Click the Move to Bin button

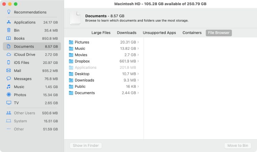pos(238,145)
